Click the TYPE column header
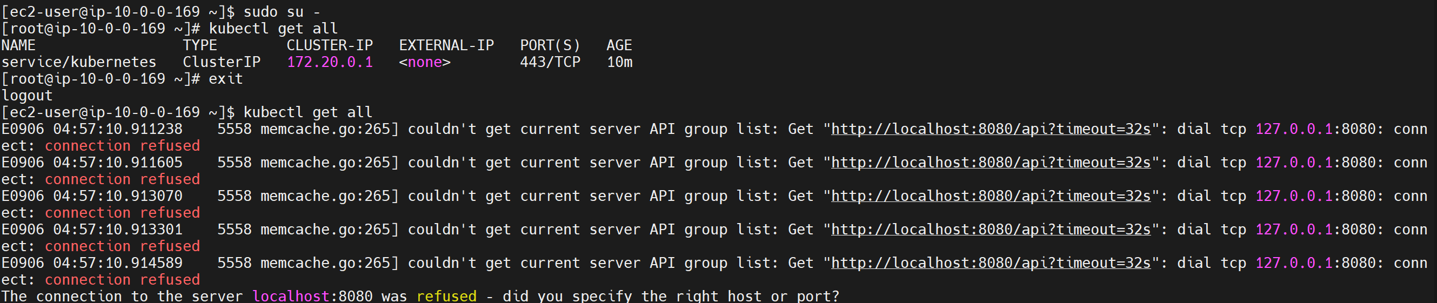 point(200,45)
